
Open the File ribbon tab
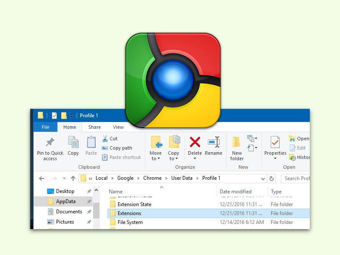tap(45, 127)
